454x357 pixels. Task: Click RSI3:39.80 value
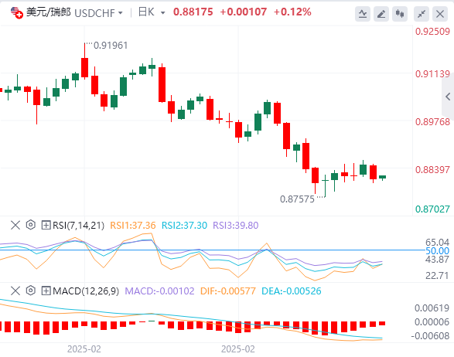click(235, 226)
